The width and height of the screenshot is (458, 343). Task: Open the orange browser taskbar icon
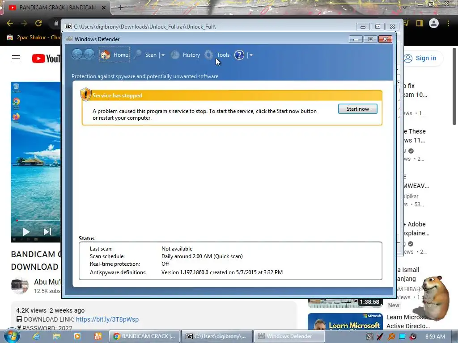point(98,336)
